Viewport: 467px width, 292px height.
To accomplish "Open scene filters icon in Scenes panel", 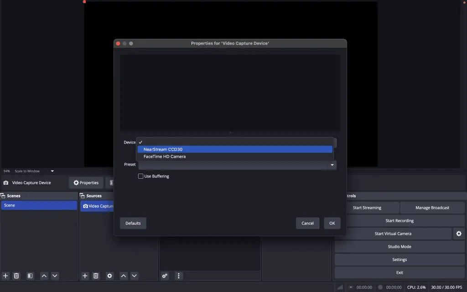I will tap(30, 276).
